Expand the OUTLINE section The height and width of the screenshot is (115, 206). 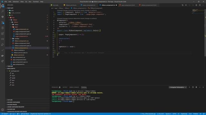[10, 100]
